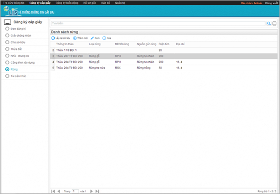The height and width of the screenshot is (194, 280).
Task: Sort by Thông tin thửa column header
Action: point(65,44)
